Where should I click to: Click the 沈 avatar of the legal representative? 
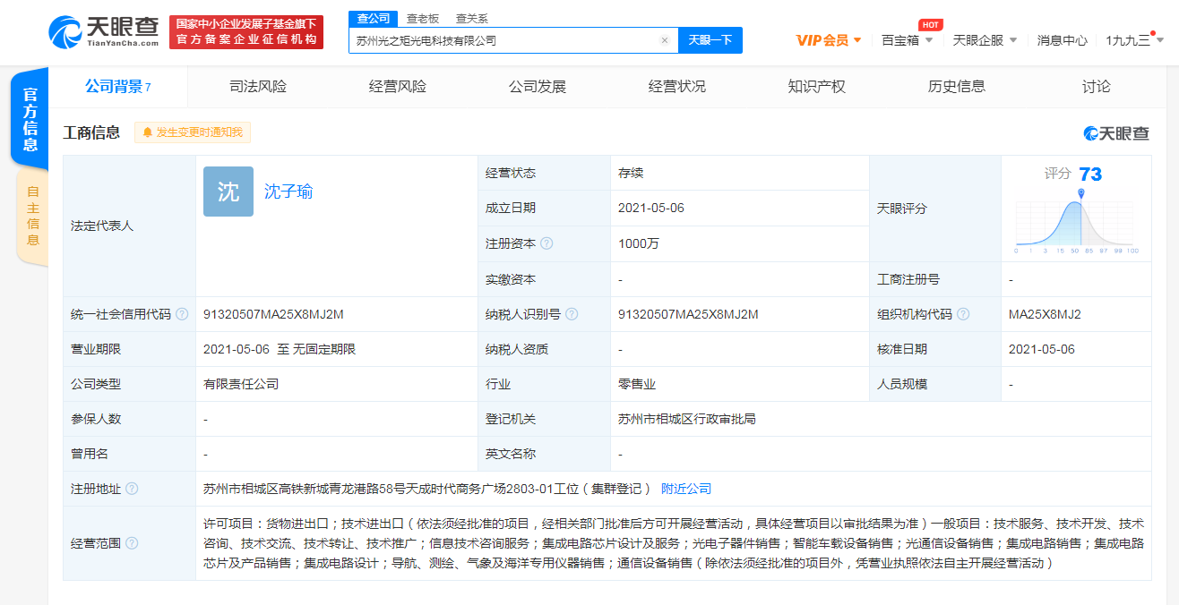pyautogui.click(x=228, y=192)
